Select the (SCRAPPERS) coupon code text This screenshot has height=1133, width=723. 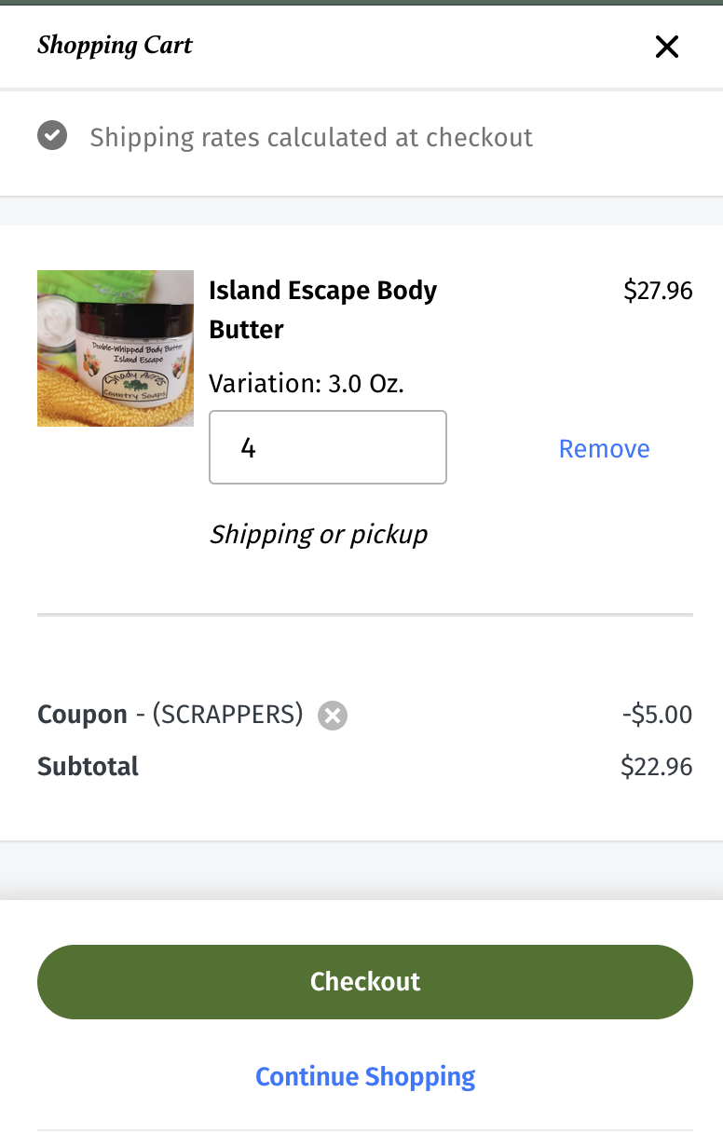point(227,715)
